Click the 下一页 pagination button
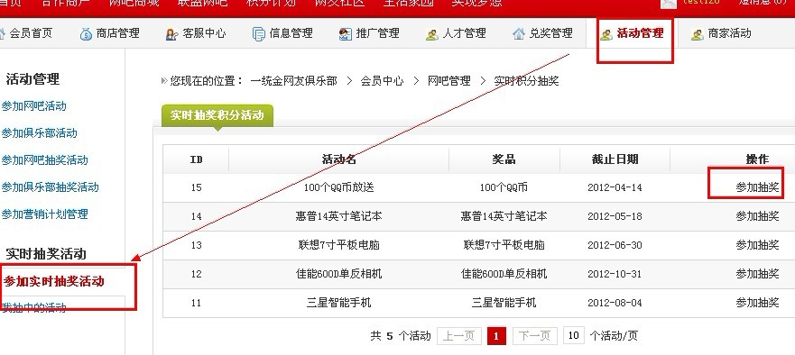 pos(534,336)
